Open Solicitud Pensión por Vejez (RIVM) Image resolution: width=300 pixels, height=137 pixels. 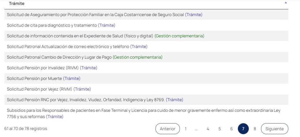(x=40, y=89)
